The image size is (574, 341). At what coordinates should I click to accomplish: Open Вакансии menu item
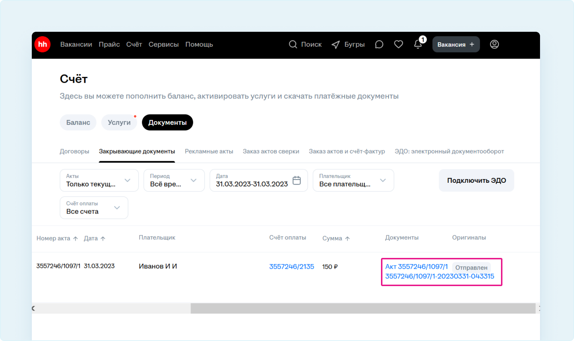(76, 44)
